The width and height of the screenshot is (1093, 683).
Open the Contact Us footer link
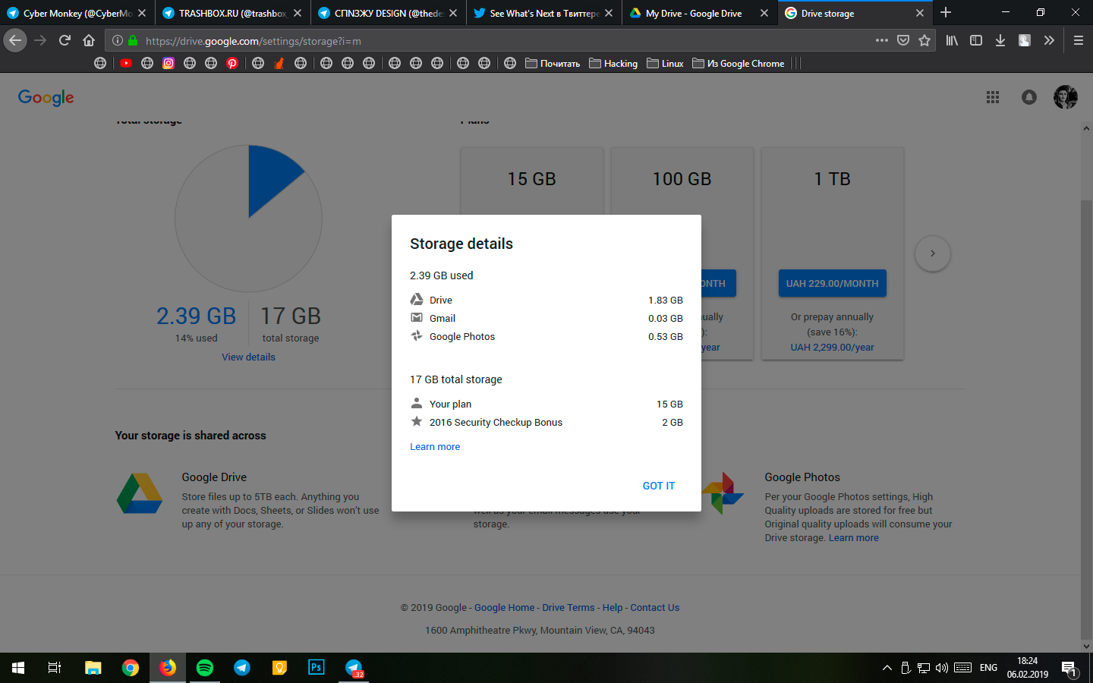coord(655,607)
